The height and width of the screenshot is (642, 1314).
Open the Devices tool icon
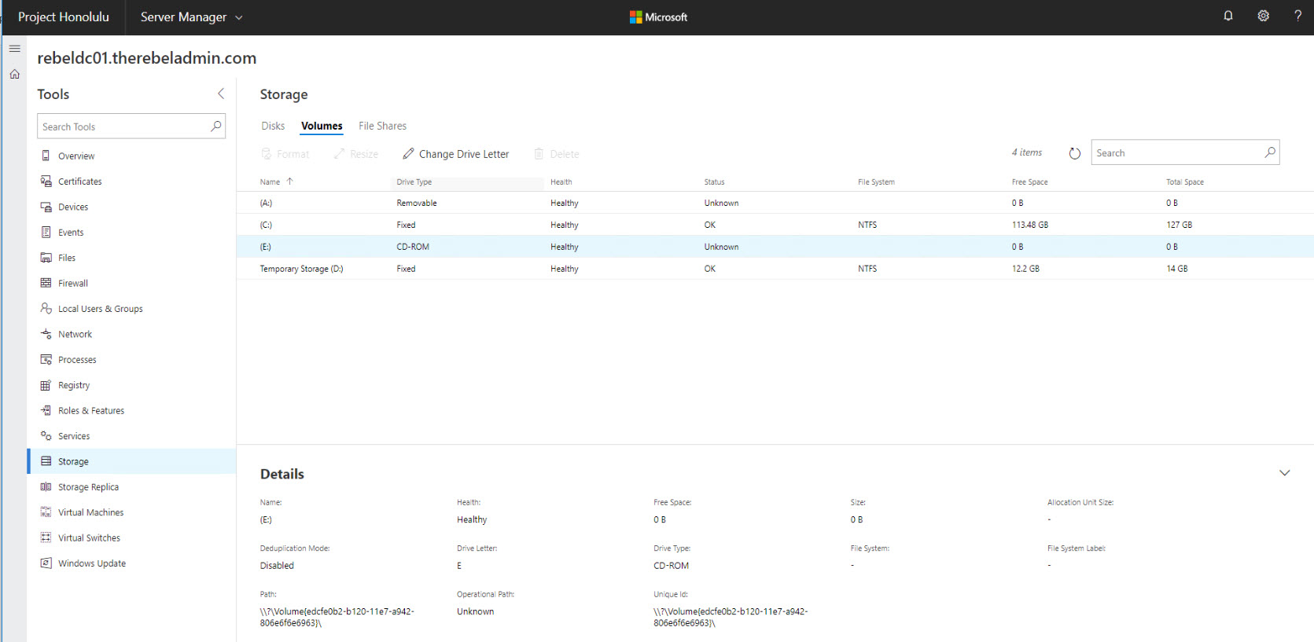[x=46, y=207]
